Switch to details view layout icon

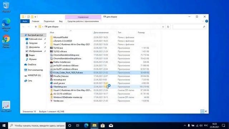point(202,111)
